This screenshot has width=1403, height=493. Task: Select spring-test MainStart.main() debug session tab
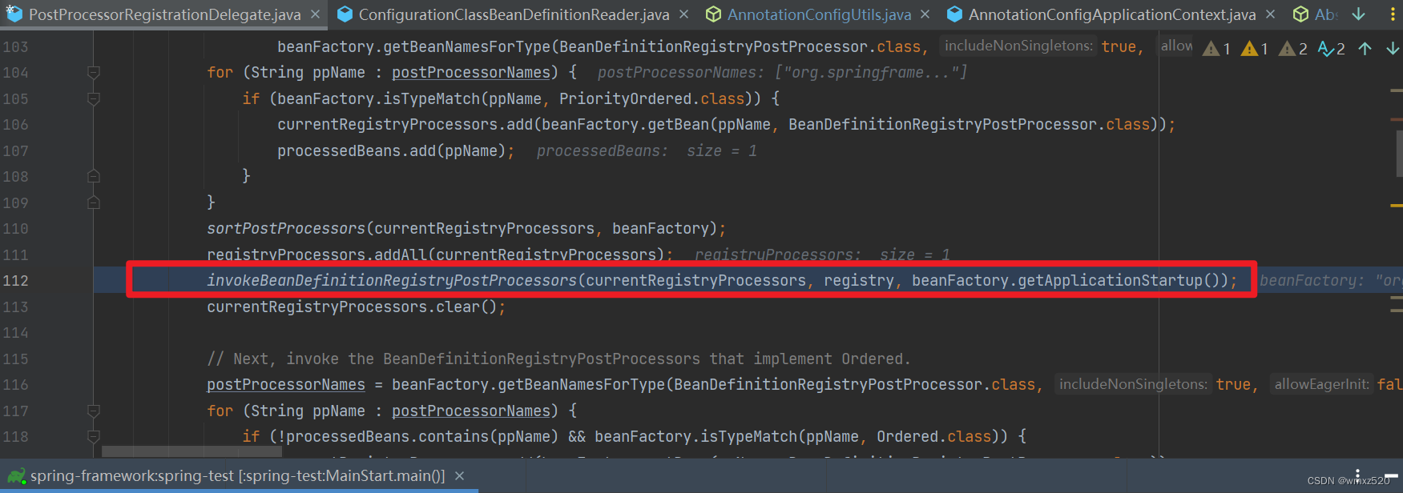237,476
